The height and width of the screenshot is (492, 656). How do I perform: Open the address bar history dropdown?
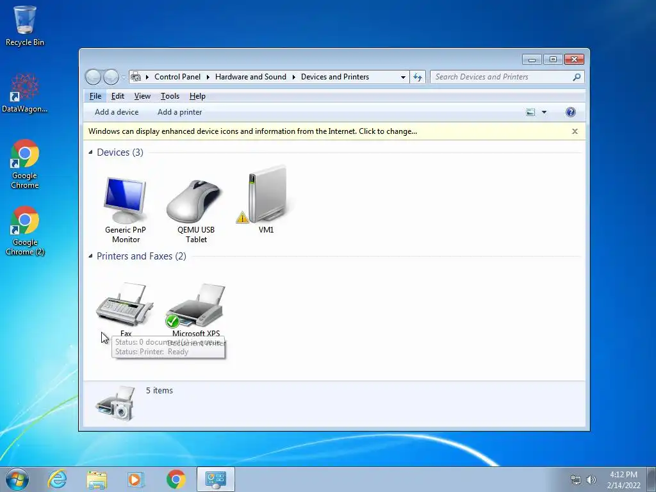[403, 77]
